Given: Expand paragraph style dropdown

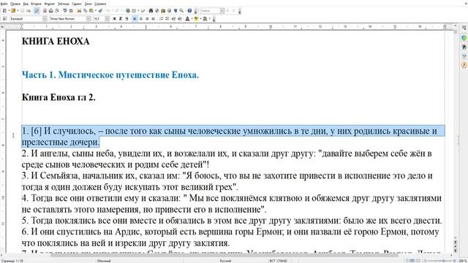Looking at the screenshot, I should 45,19.
